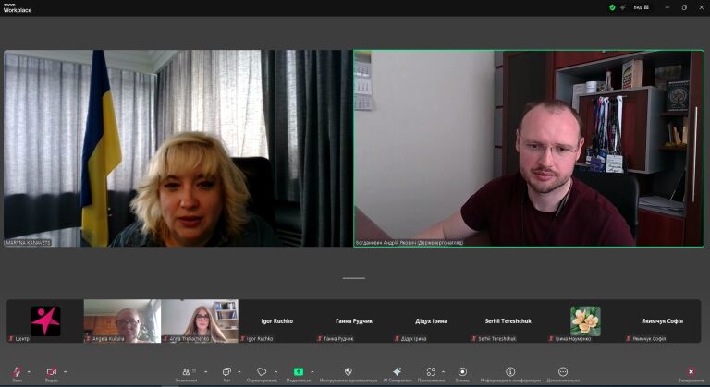Click the green encryption shield icon
This screenshot has height=387, width=710.
(x=612, y=7)
